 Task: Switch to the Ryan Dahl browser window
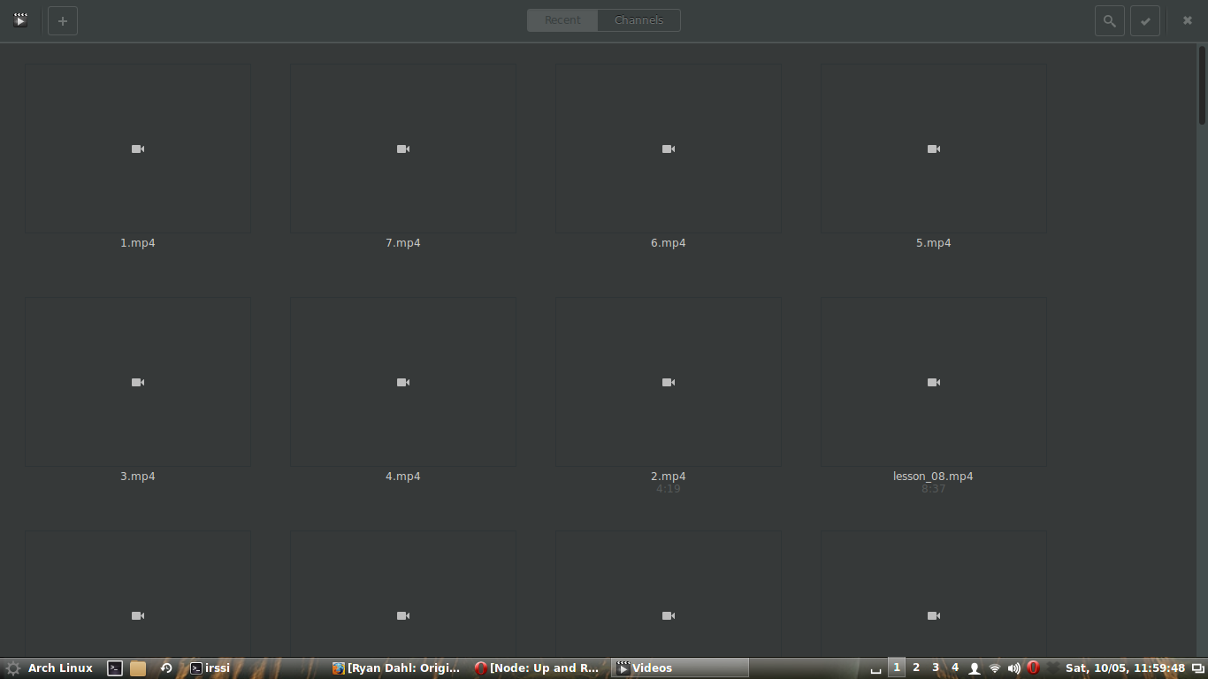pyautogui.click(x=397, y=668)
